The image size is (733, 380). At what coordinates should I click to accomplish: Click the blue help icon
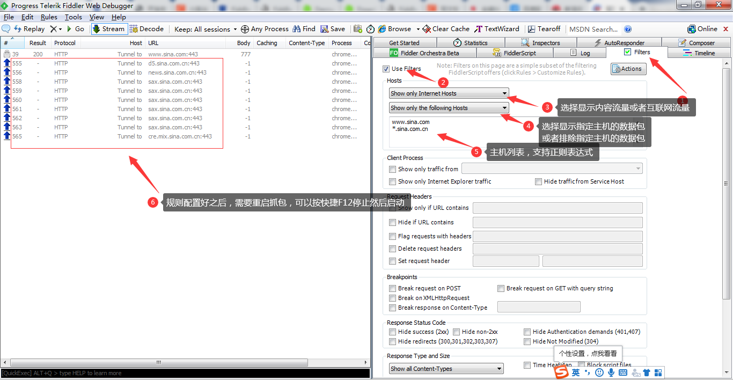click(x=628, y=29)
